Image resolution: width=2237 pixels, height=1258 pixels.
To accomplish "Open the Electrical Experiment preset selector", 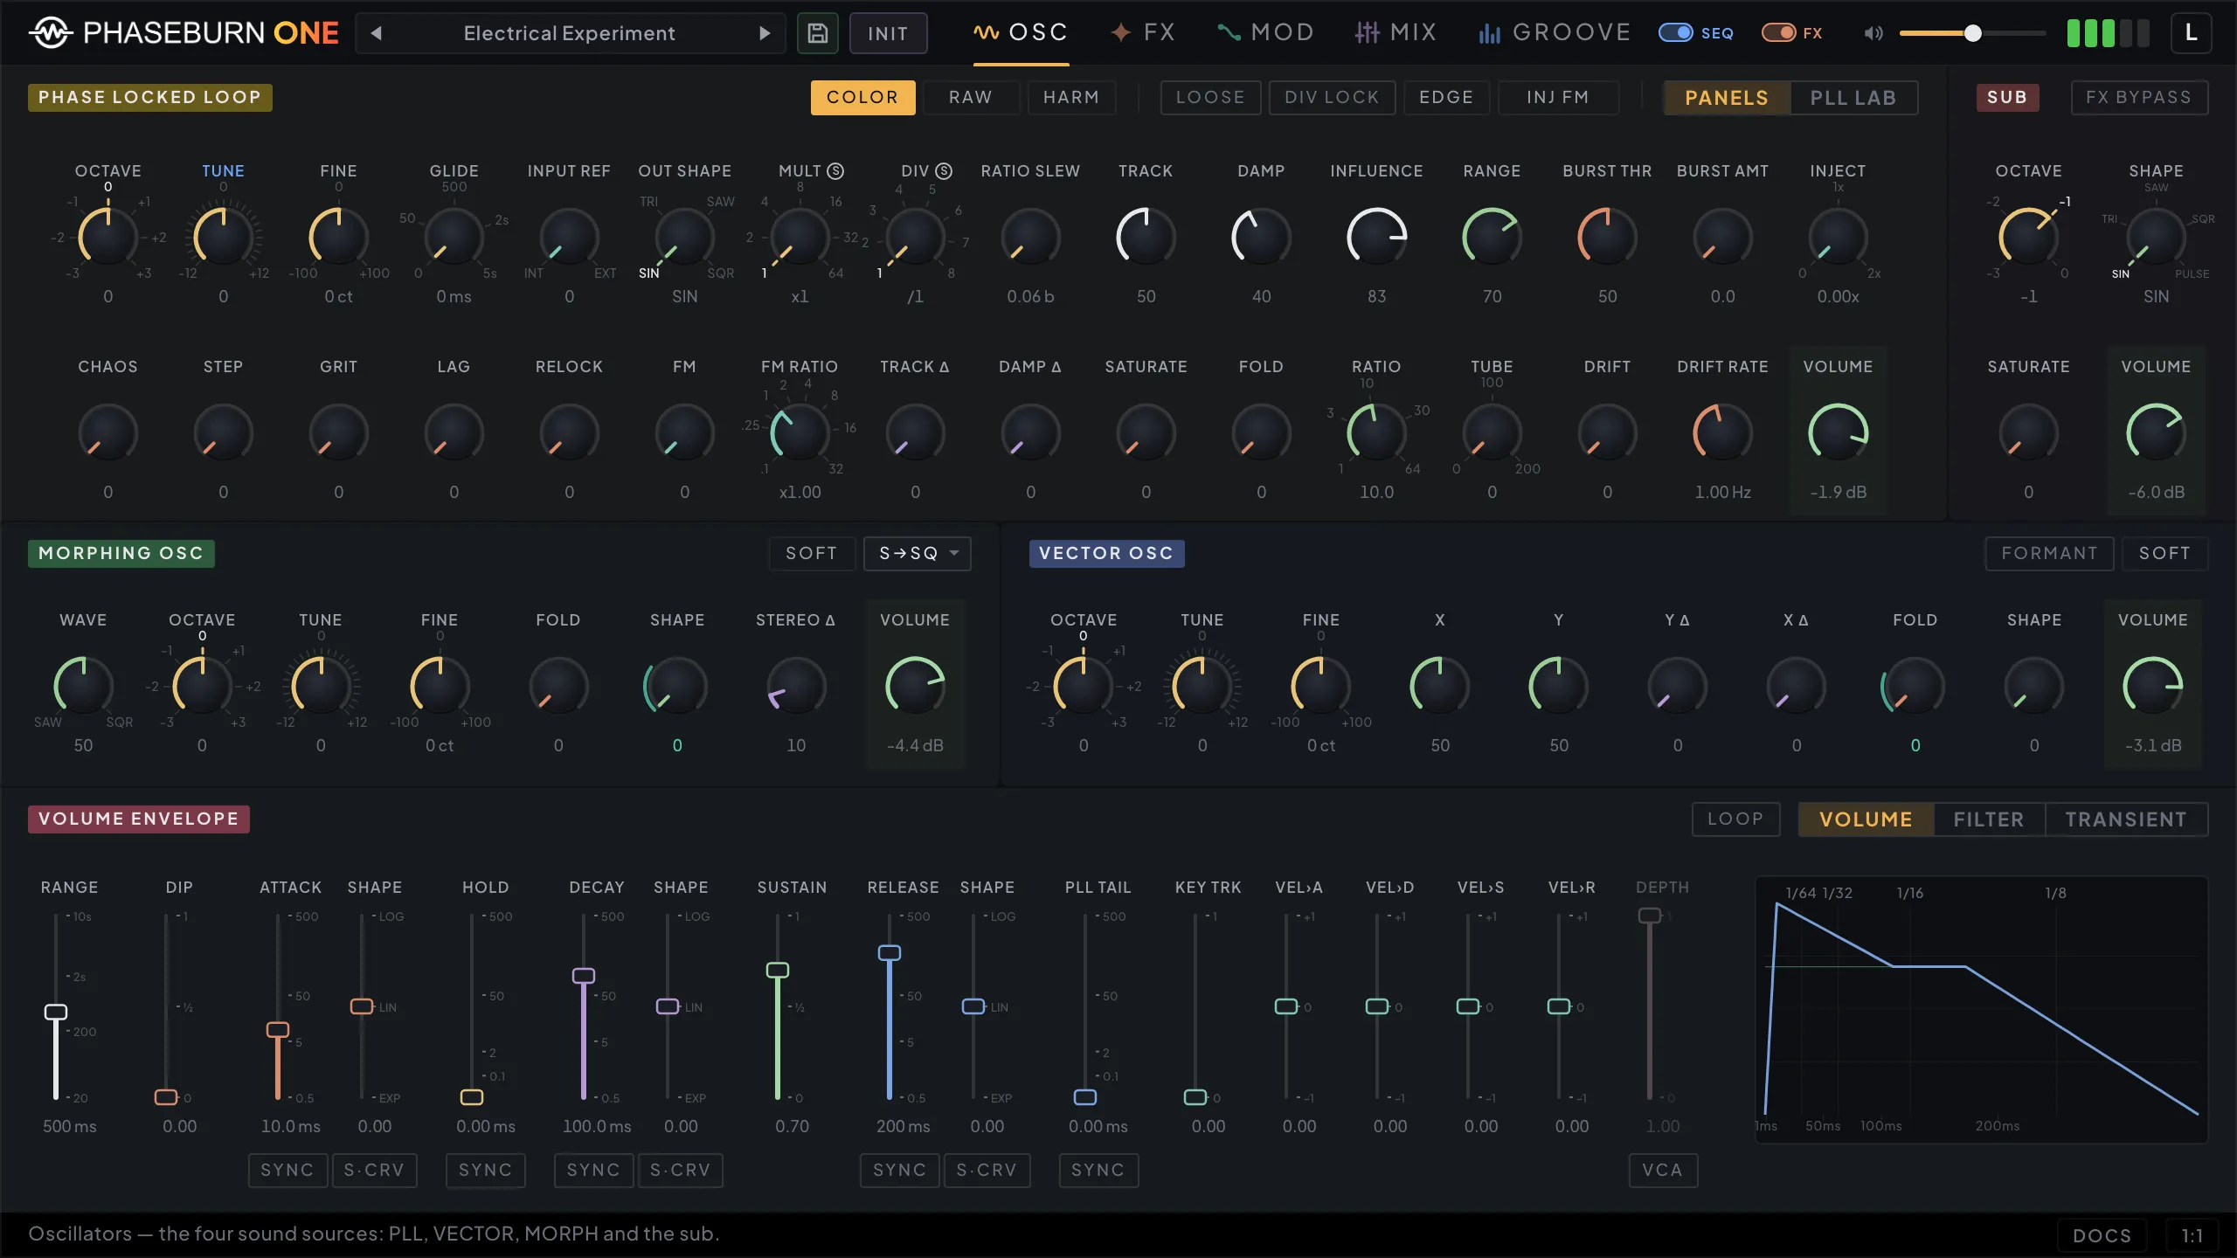I will [570, 33].
